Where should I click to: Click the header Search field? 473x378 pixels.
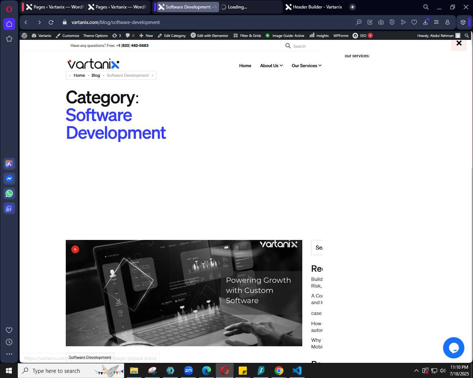[303, 46]
